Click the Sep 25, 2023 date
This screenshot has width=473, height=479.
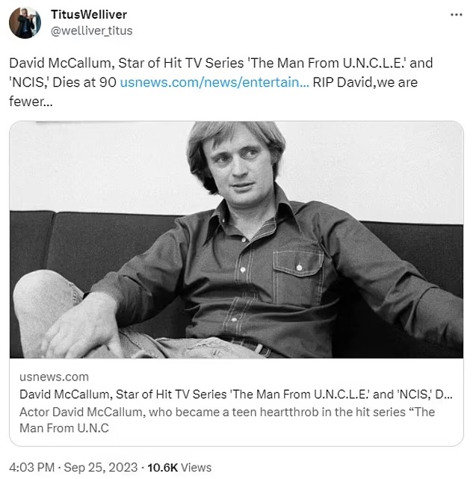coord(102,467)
